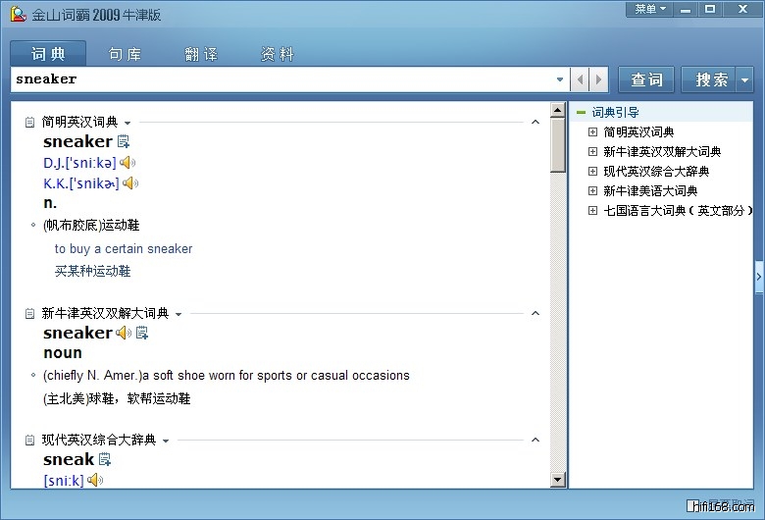Open the 搜索 button dropdown arrow
The width and height of the screenshot is (765, 520).
tap(745, 79)
